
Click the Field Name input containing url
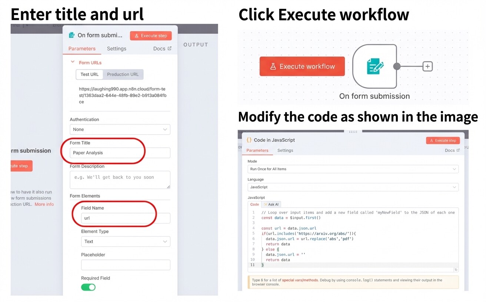tap(125, 218)
